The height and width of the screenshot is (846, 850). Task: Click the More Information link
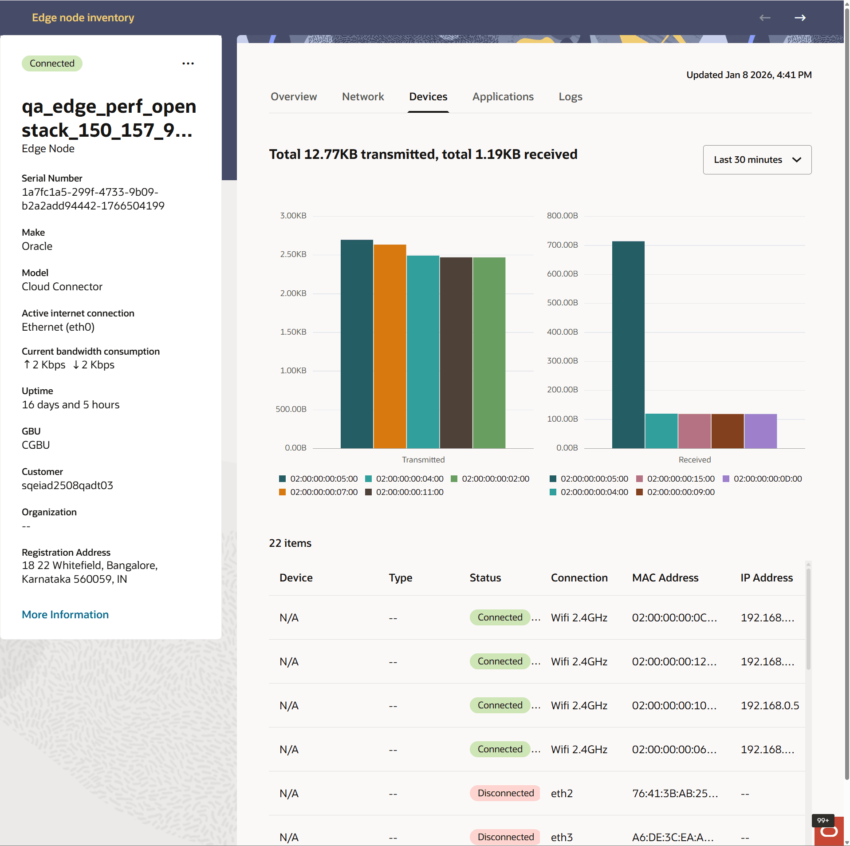(x=65, y=614)
